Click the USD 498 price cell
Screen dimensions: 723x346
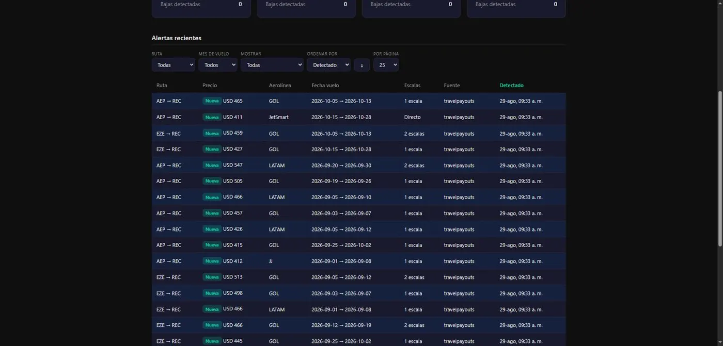(233, 293)
